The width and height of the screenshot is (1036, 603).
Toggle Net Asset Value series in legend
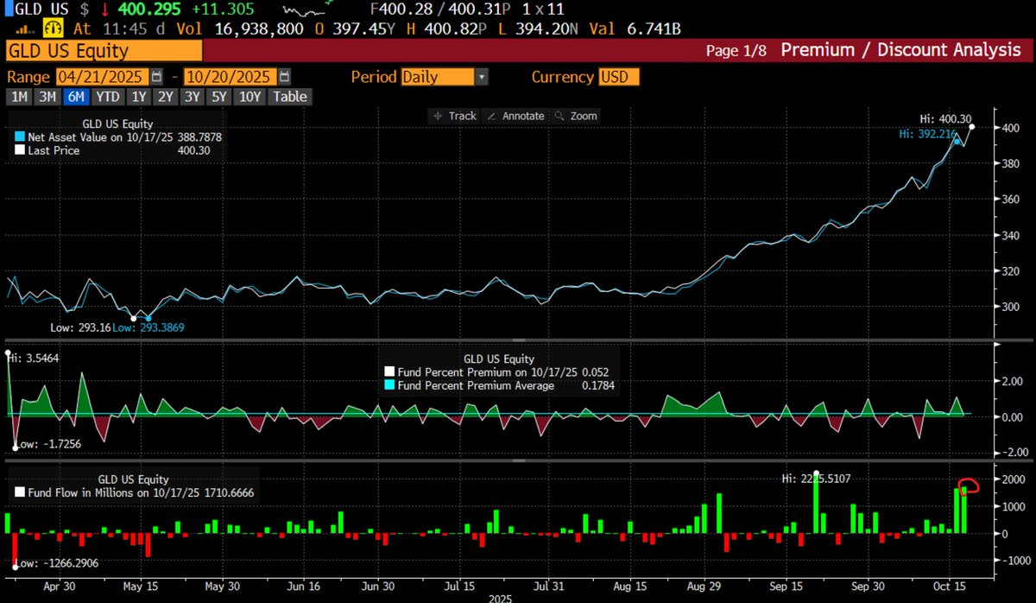coord(120,137)
